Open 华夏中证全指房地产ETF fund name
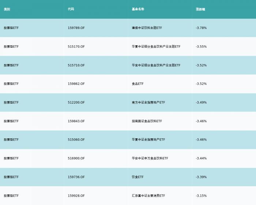The image size is (256, 205). pos(148,139)
